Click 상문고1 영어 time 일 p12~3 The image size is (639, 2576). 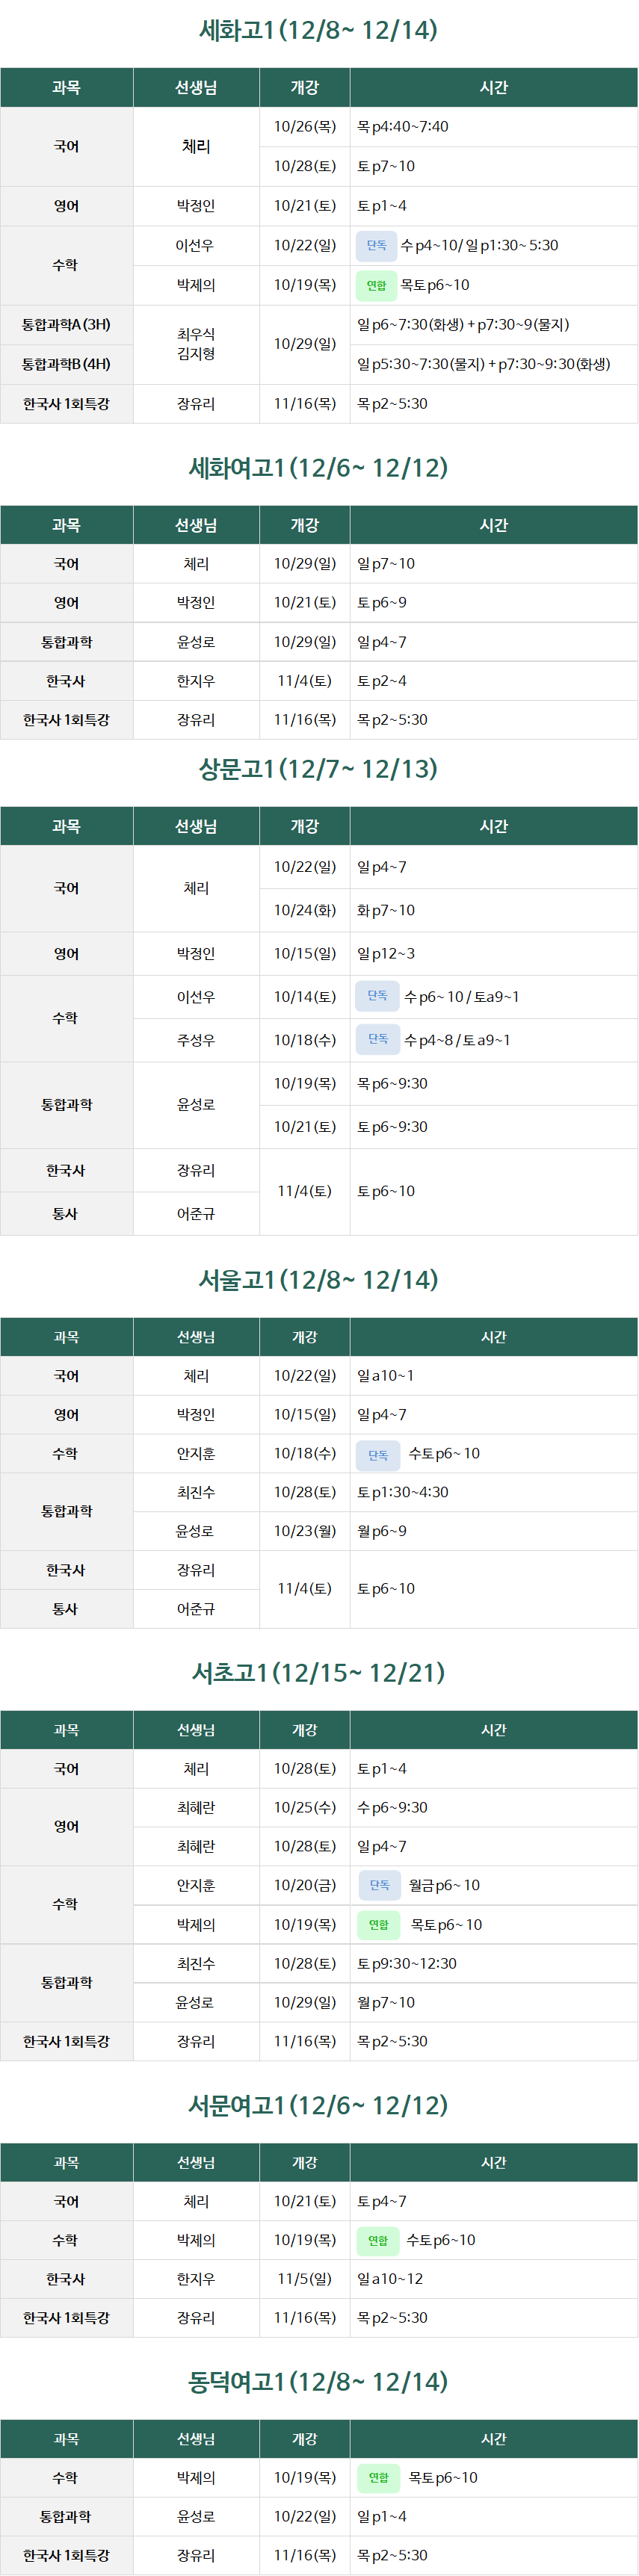tap(386, 954)
